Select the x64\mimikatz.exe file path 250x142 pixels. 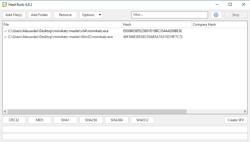(x=58, y=31)
